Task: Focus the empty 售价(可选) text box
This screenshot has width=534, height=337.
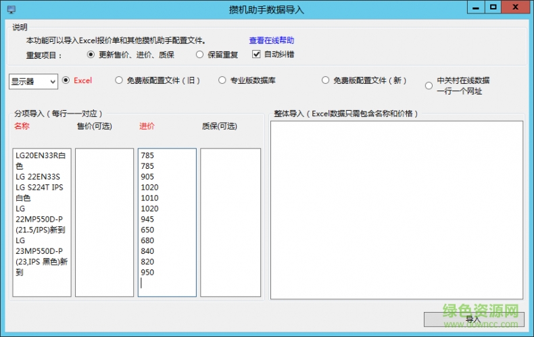Action: [104, 222]
